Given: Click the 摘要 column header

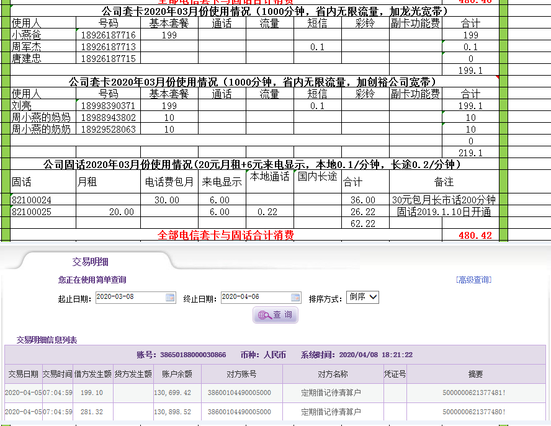Looking at the screenshot, I should coord(475,375).
